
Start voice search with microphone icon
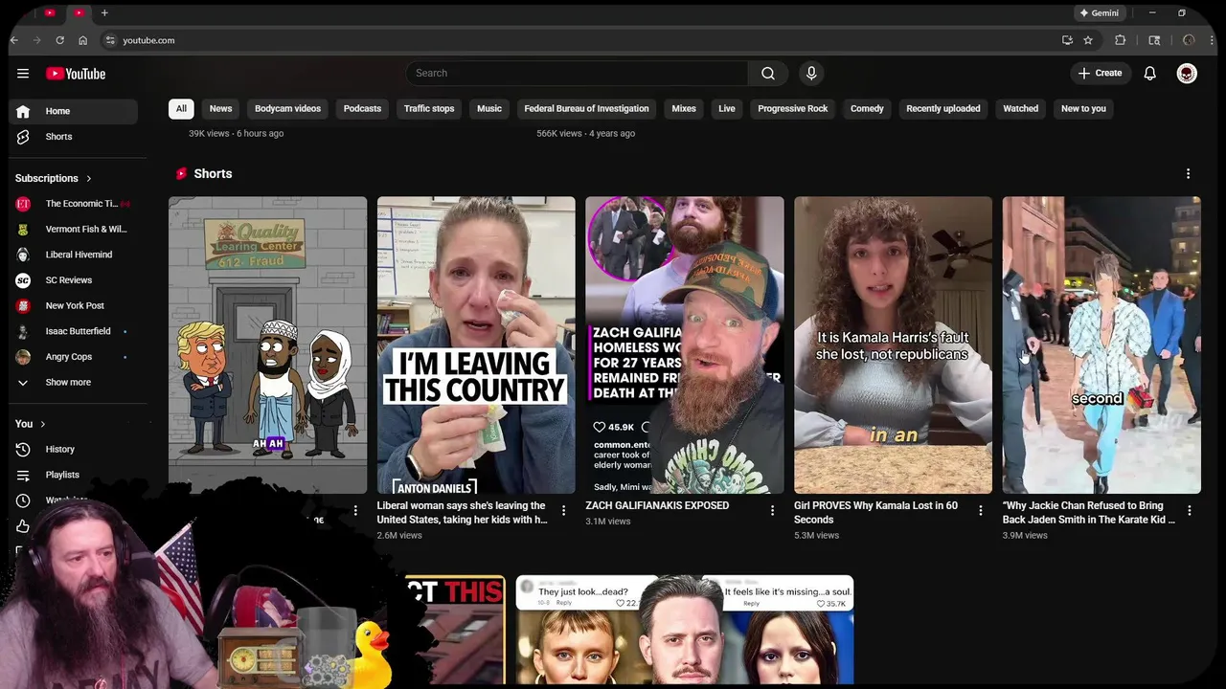[811, 74]
